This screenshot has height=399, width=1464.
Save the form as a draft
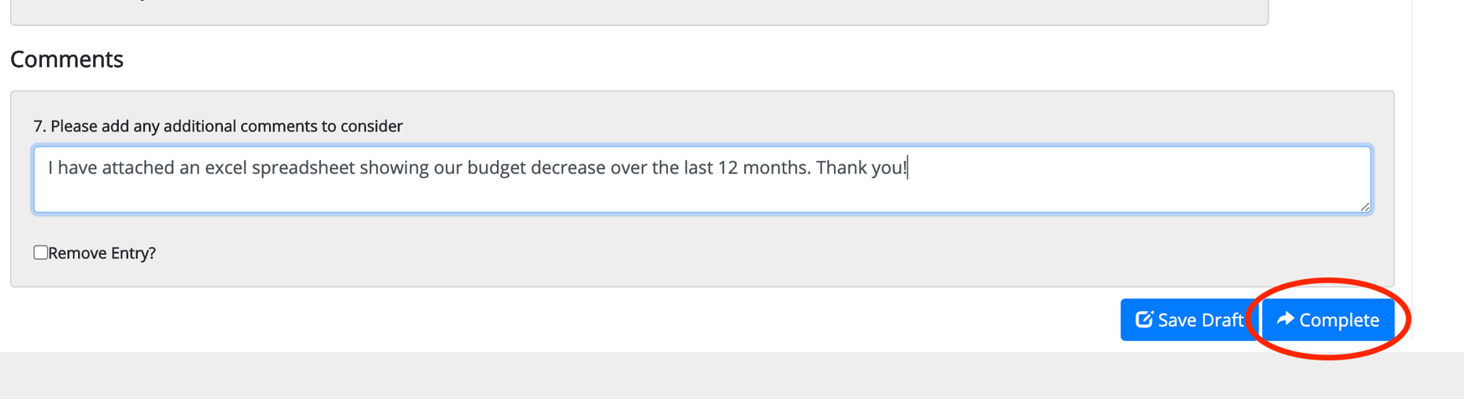(1189, 319)
